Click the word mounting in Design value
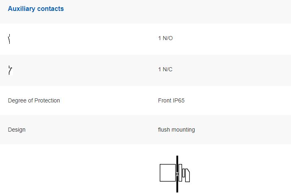This screenshot has height=196, width=291. tap(183, 130)
